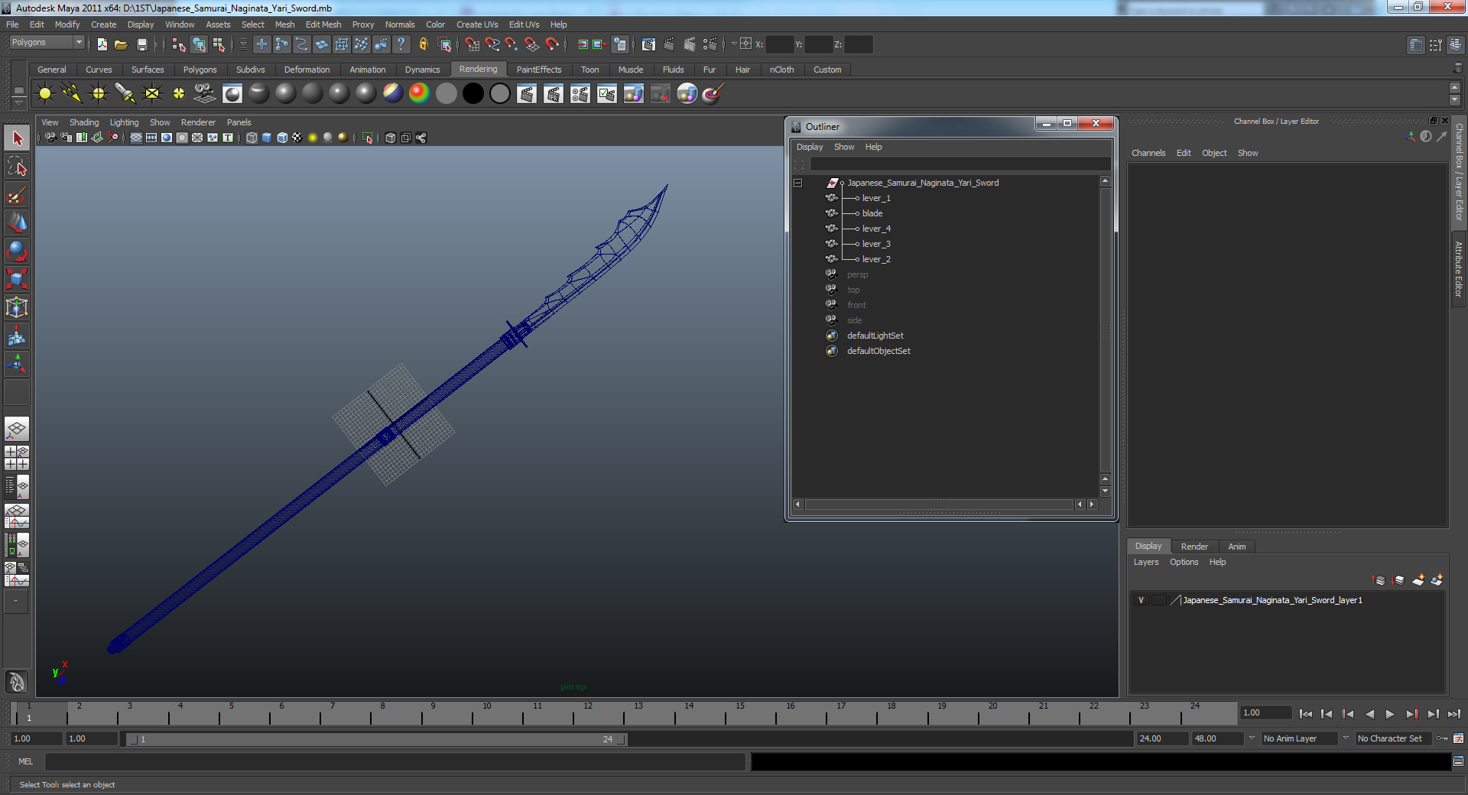Screen dimensions: 1468x795
Task: Click isolate select icon in viewport toolbar
Action: point(368,138)
